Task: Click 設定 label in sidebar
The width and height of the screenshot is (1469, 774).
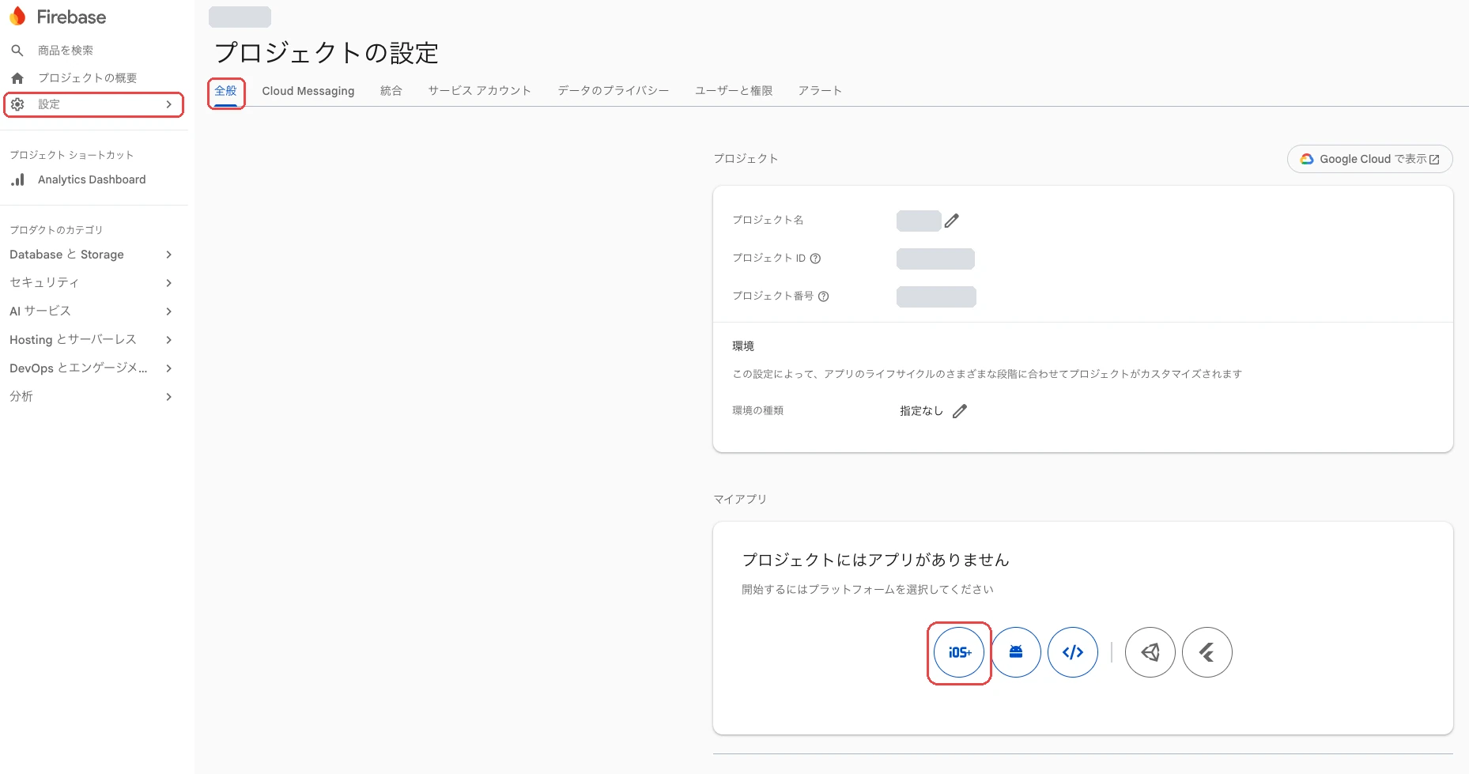Action: pyautogui.click(x=49, y=104)
